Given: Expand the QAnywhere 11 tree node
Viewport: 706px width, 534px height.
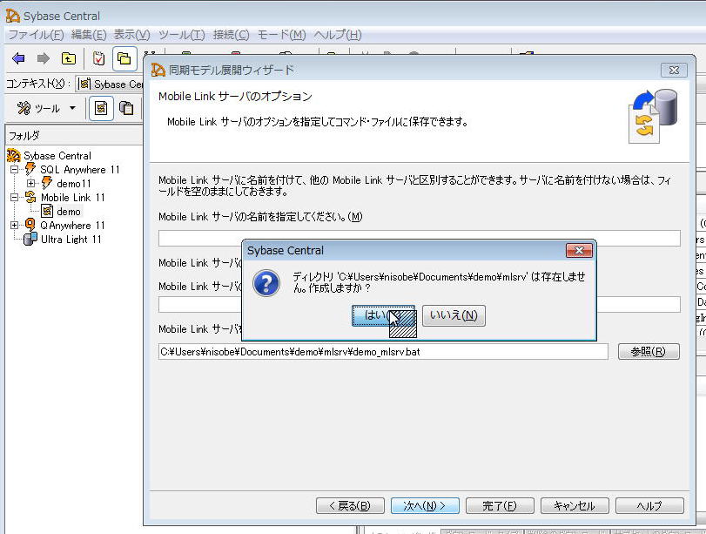Looking at the screenshot, I should coord(14,225).
